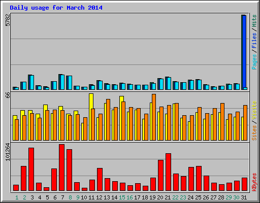Click the 'Pages' legend label
The height and width of the screenshot is (203, 260).
254,62
